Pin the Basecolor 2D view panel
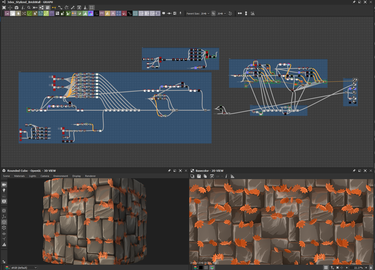This screenshot has height=270, width=375. [x=354, y=171]
